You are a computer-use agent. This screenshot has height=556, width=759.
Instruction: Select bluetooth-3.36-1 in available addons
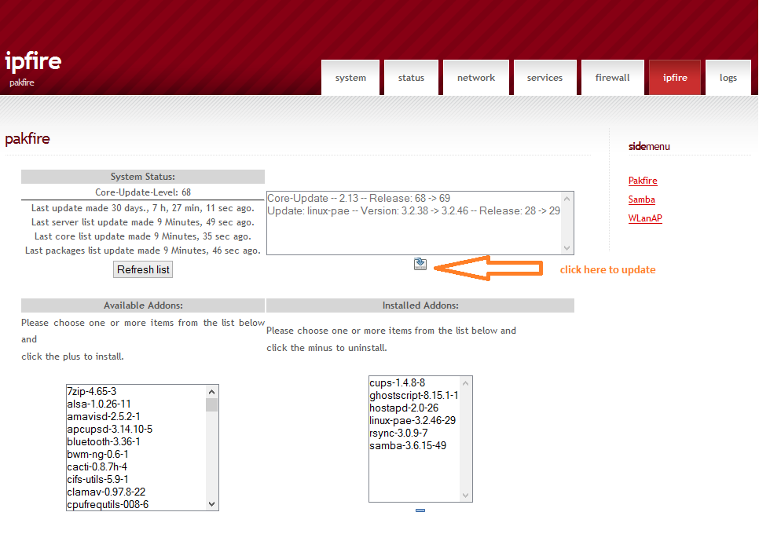(136, 442)
